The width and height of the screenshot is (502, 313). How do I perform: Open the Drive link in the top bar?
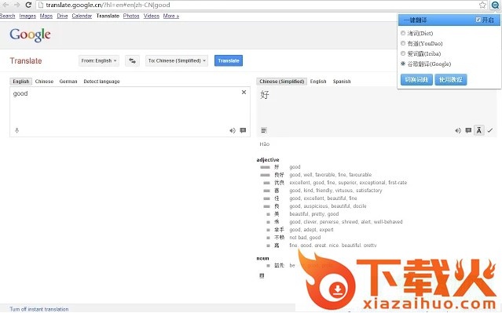(62, 16)
